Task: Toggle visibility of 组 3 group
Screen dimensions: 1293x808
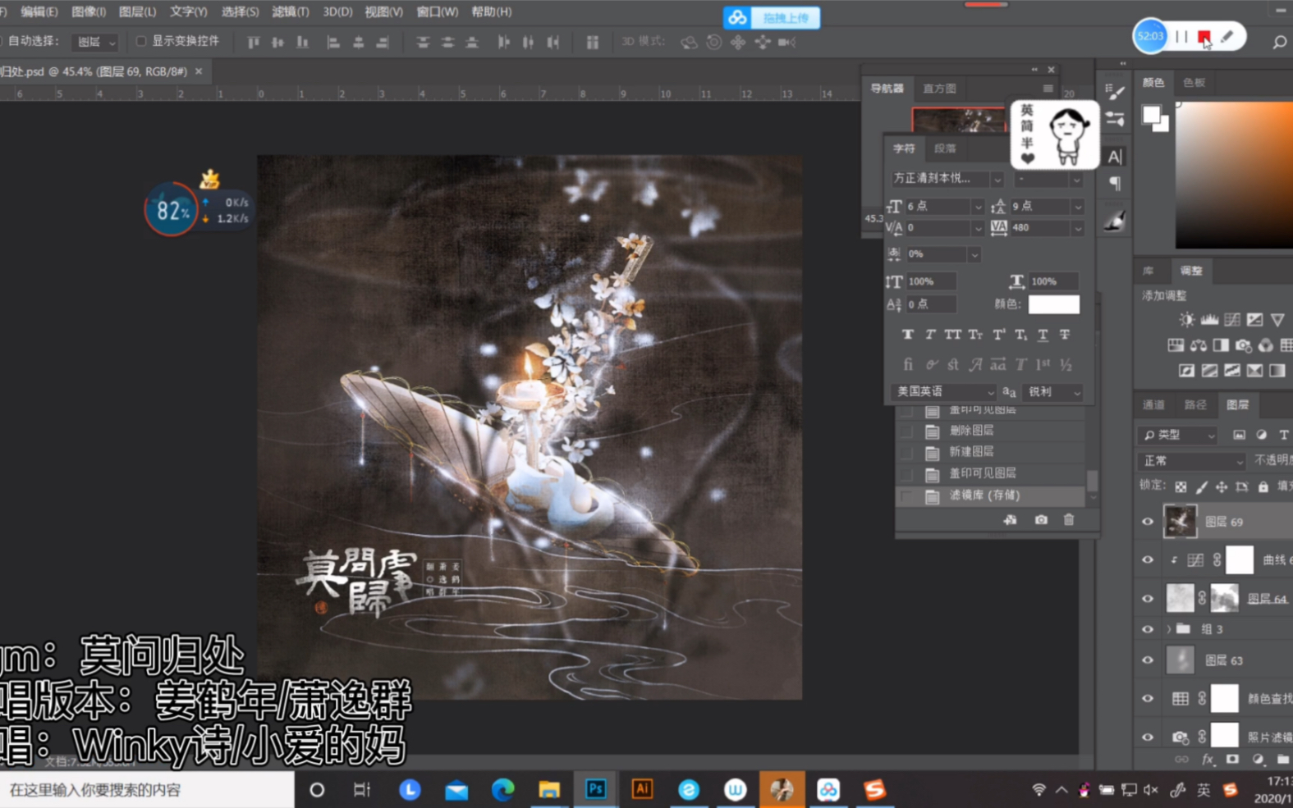Action: pos(1148,629)
